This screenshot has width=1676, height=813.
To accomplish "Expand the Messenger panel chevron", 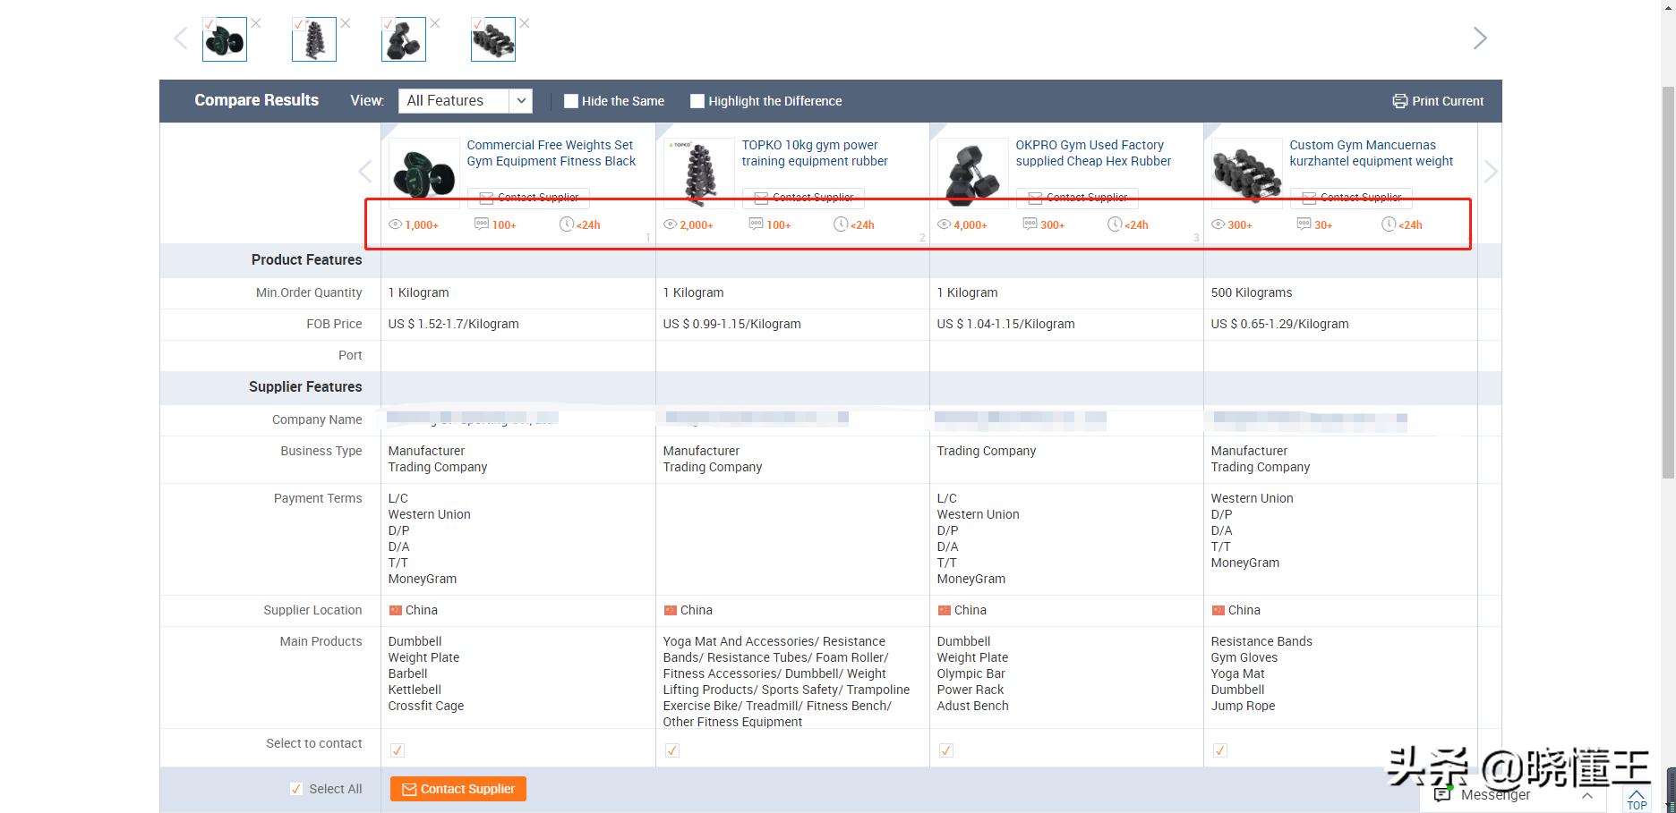I will tap(1586, 794).
